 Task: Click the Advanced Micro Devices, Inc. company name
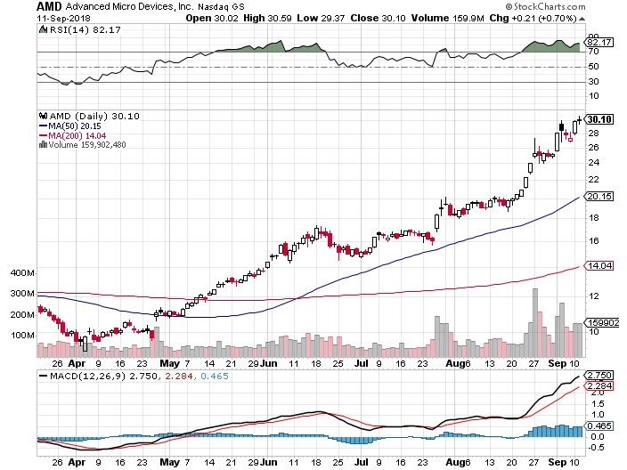[129, 7]
